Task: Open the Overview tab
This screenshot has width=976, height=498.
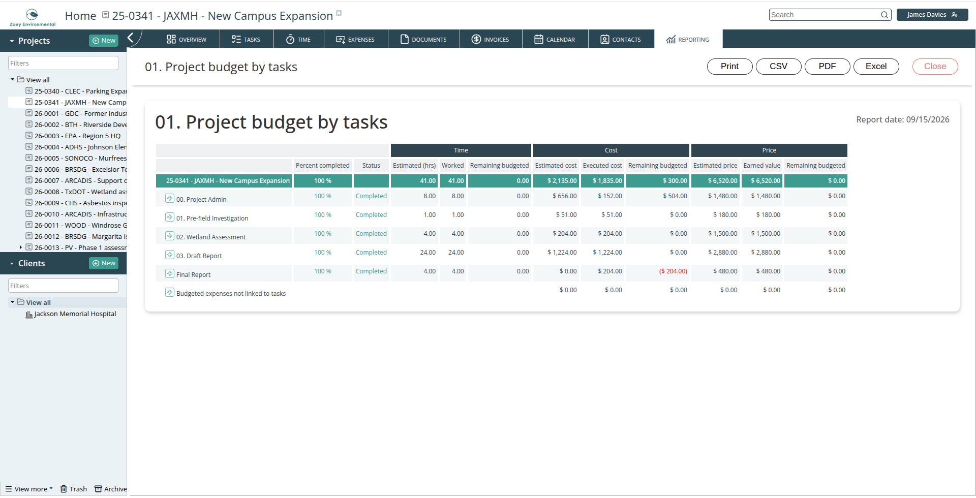Action: [x=187, y=39]
